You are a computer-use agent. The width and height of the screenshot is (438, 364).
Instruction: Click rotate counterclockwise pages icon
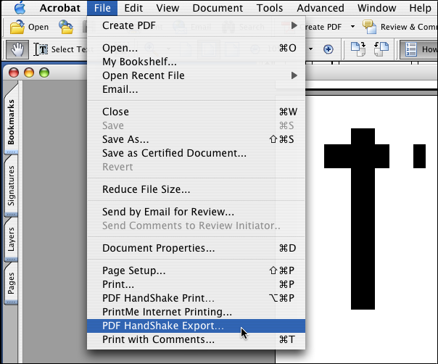point(381,49)
